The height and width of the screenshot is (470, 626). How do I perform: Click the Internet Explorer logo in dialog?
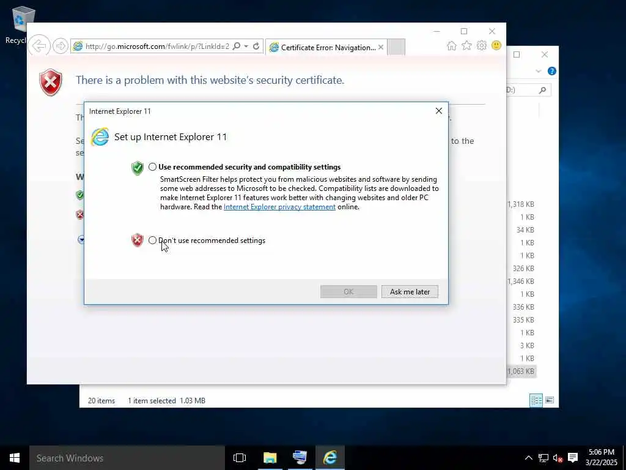tap(100, 137)
